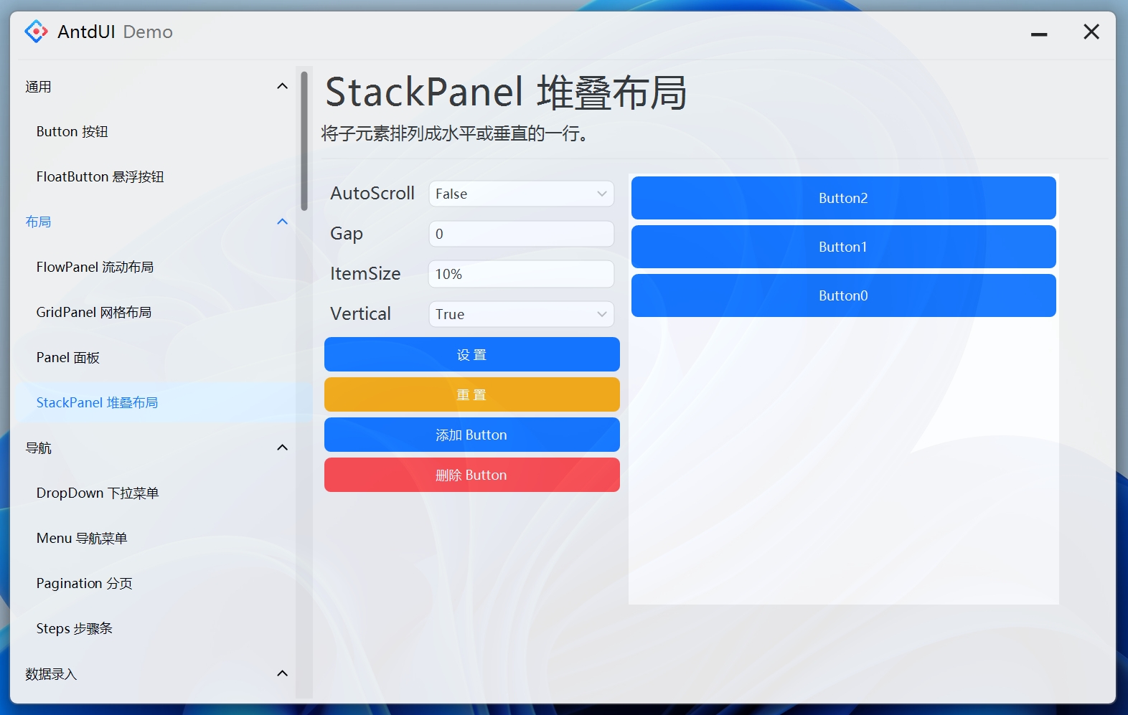Open Button 按钮 page in sidebar
The width and height of the screenshot is (1128, 715).
[72, 132]
